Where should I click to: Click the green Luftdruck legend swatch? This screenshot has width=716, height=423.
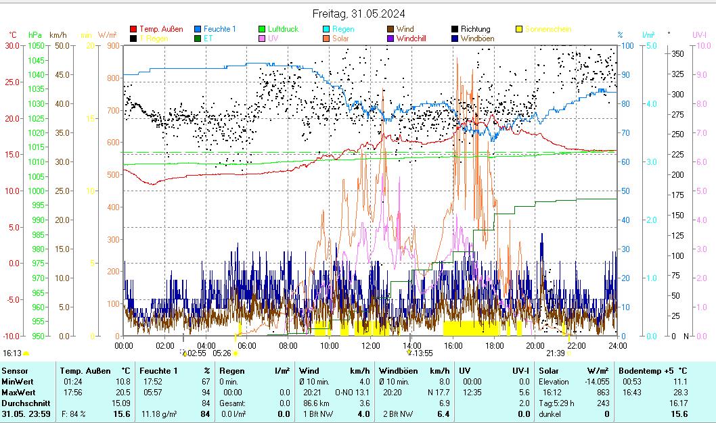(x=262, y=29)
